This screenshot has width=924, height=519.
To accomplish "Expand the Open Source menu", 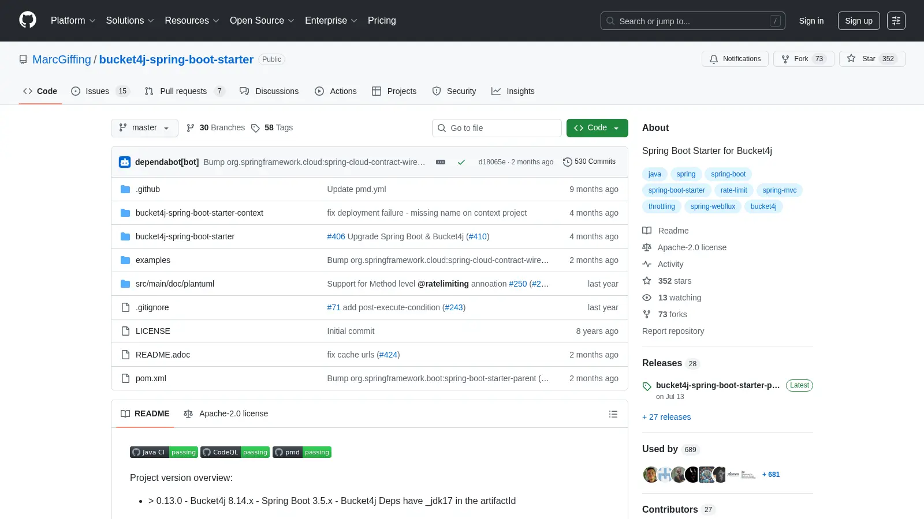I will 262,21.
